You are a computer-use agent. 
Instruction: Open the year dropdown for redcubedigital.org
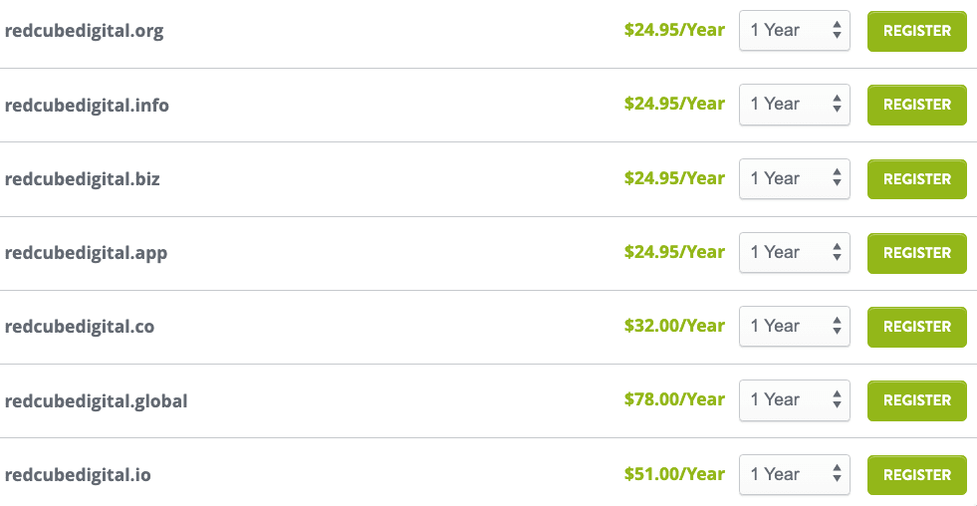click(x=794, y=31)
